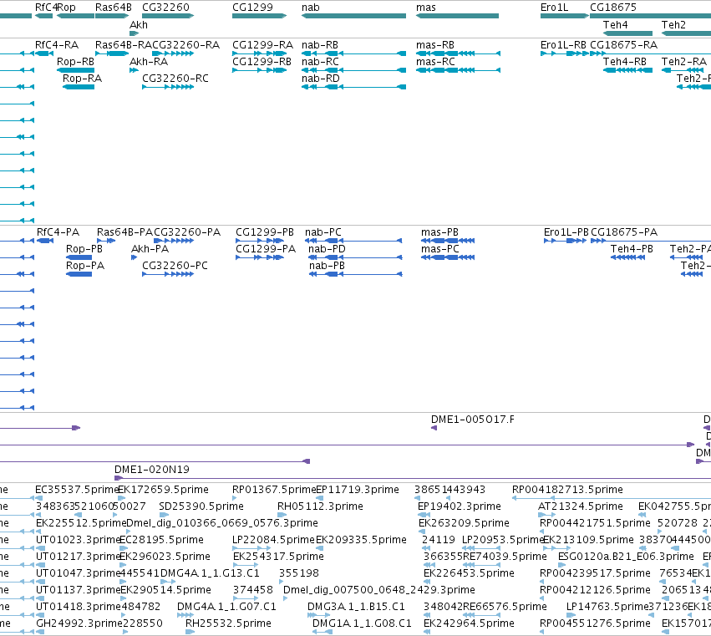
Task: Click the CG18675-RA transcript label
Action: 623,45
